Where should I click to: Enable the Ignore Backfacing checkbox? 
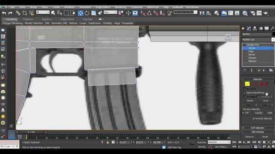coord(244,92)
